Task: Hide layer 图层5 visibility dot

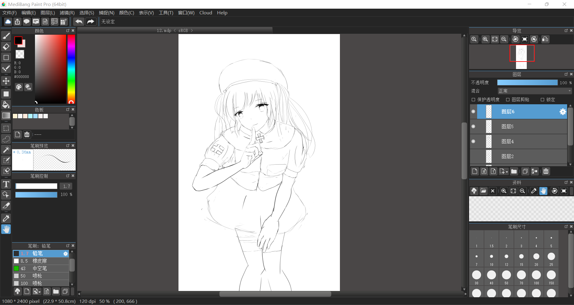Action: coord(473,126)
